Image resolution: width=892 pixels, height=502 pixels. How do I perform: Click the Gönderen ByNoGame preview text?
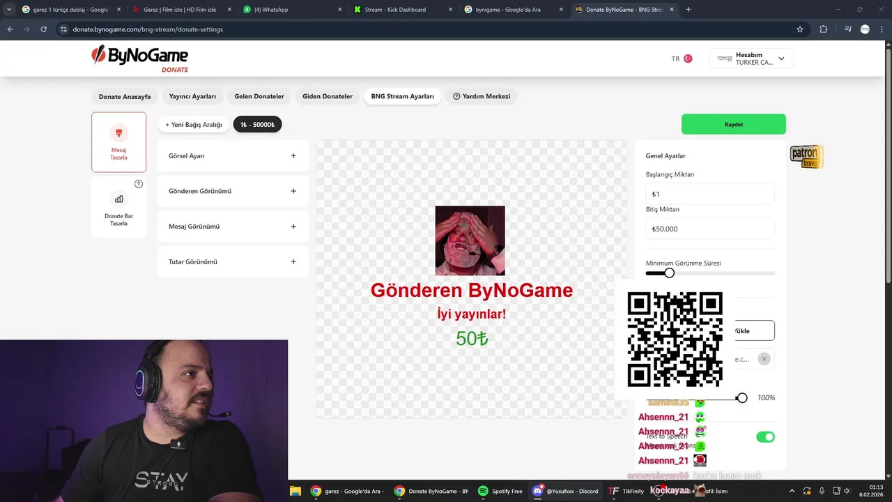coord(472,291)
